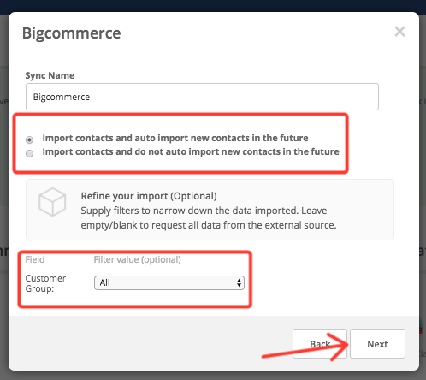This screenshot has width=426, height=380.
Task: Close the Bigcommerce dialog with the X
Action: (x=399, y=32)
